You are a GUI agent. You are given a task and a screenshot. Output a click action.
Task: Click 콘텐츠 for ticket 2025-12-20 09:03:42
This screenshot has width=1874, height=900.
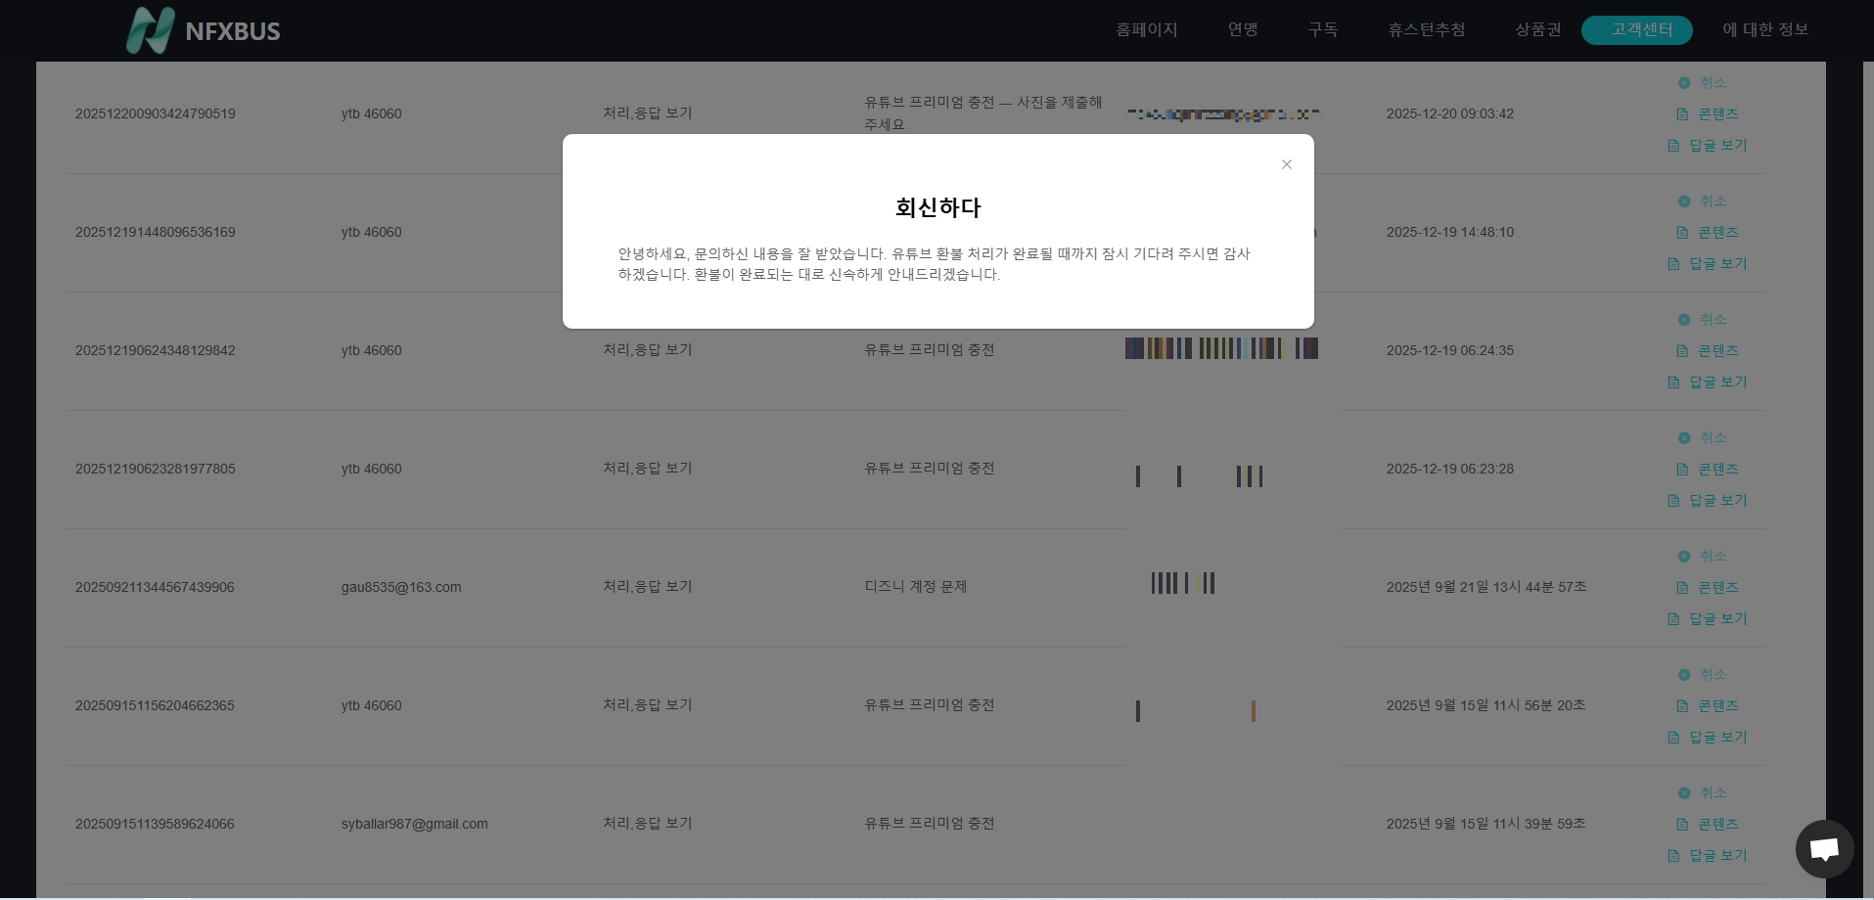pos(1708,114)
